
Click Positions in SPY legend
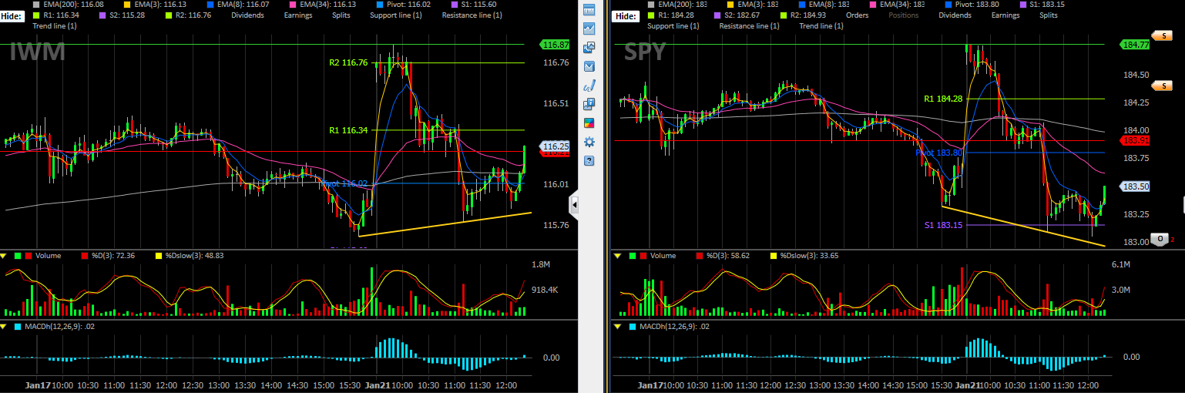point(904,15)
